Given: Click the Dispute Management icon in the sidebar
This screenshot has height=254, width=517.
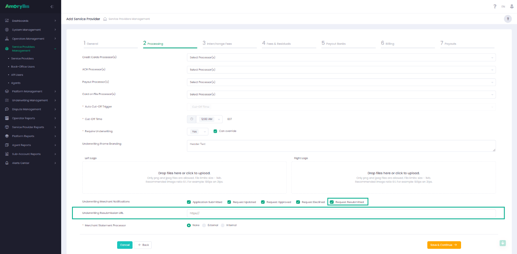Looking at the screenshot, I should click(7, 109).
